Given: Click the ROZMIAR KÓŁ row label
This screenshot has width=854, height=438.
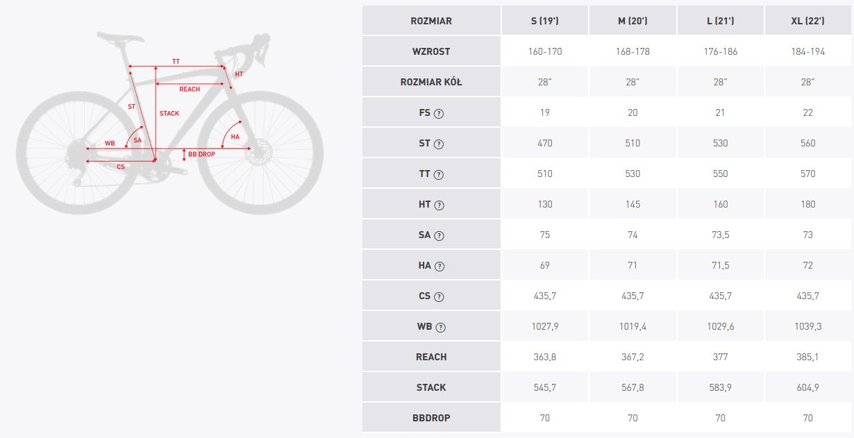Looking at the screenshot, I should [x=431, y=82].
